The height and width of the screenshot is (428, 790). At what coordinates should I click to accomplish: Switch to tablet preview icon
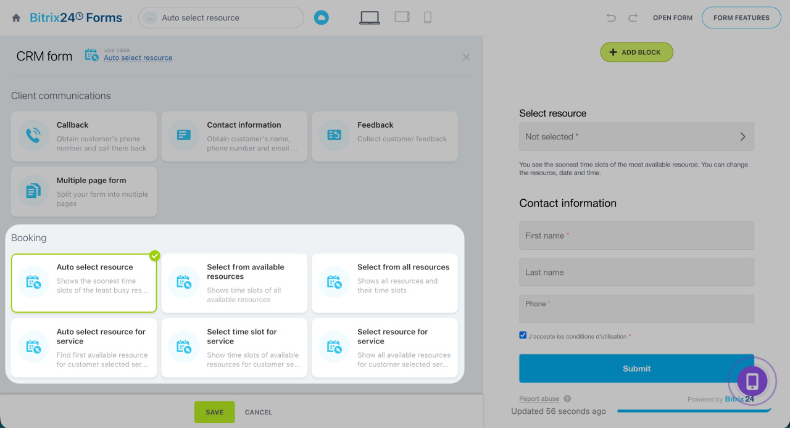(402, 17)
